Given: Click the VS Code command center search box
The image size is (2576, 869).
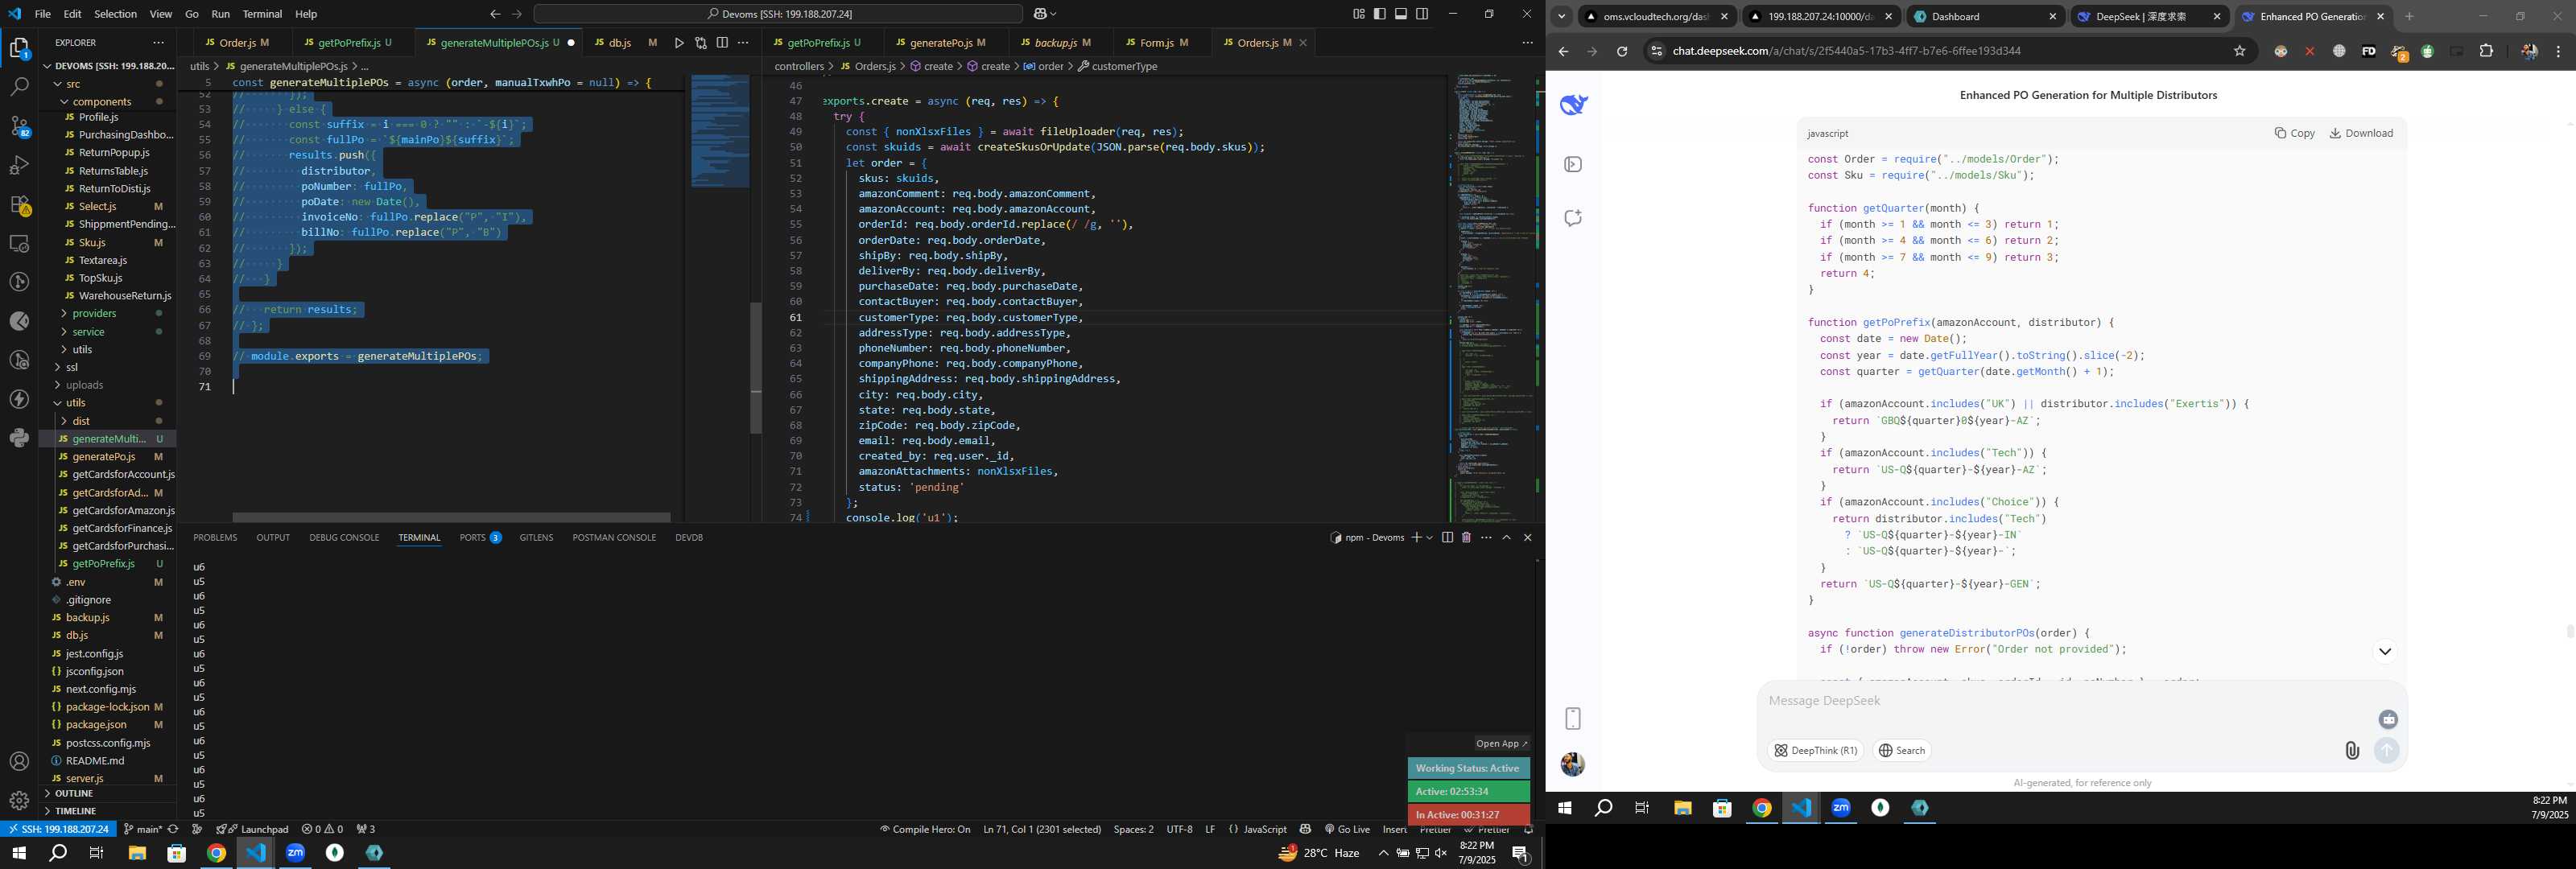Looking at the screenshot, I should (778, 14).
